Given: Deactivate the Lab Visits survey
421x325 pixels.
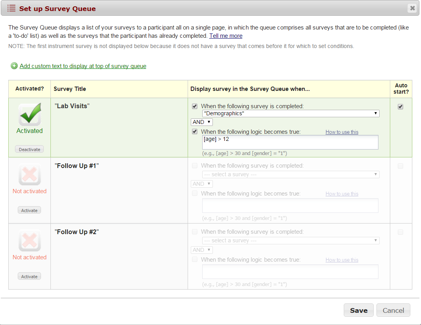Looking at the screenshot, I should click(x=30, y=150).
